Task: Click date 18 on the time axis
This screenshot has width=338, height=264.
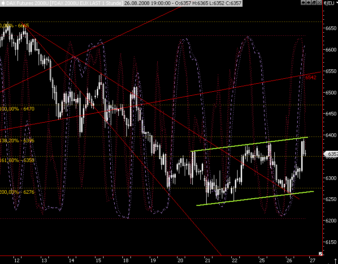Action: [126, 260]
